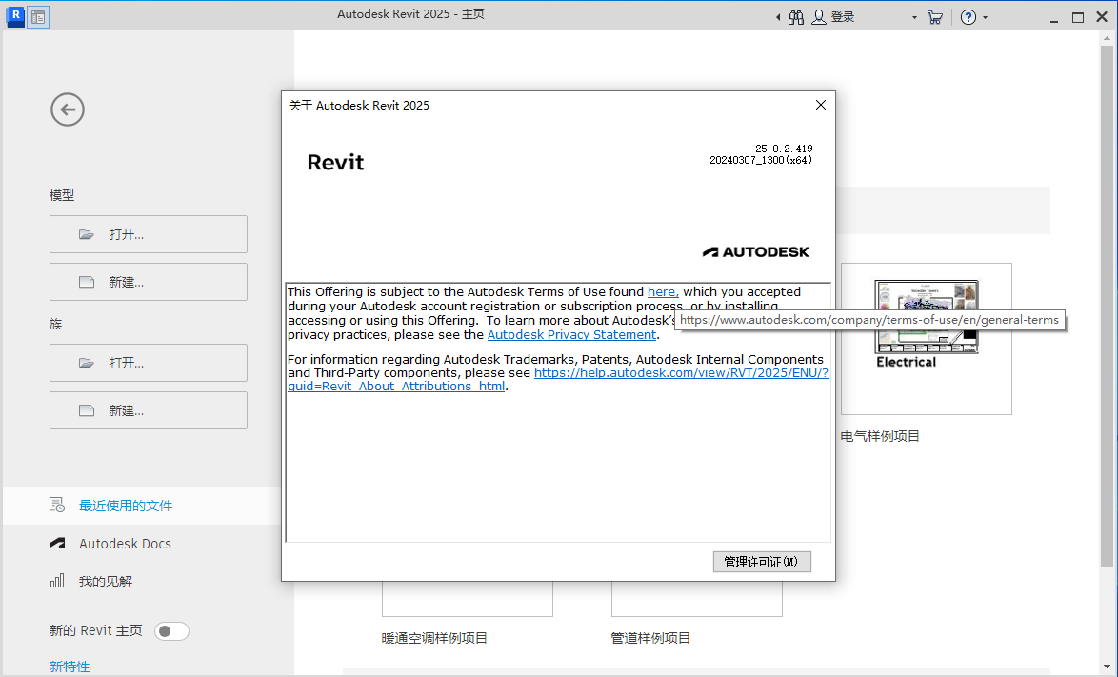Click the round back arrow button
The width and height of the screenshot is (1118, 677).
[x=68, y=110]
